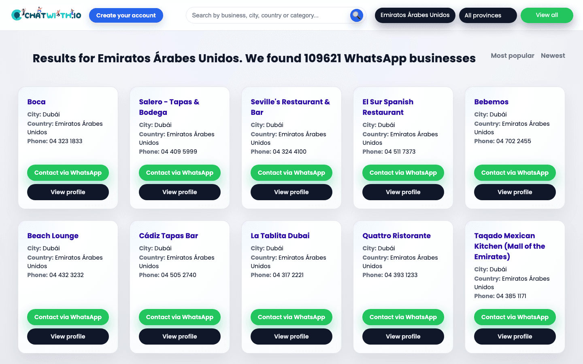Open the Emiratos Árabes Unidos country dropdown
583x364 pixels.
click(x=415, y=15)
